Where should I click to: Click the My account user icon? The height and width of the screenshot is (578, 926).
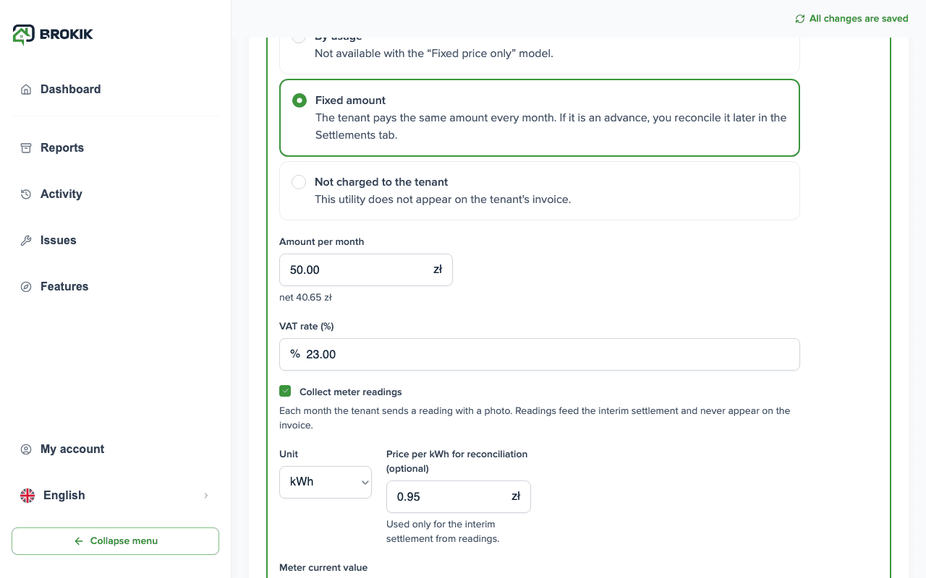pos(26,449)
